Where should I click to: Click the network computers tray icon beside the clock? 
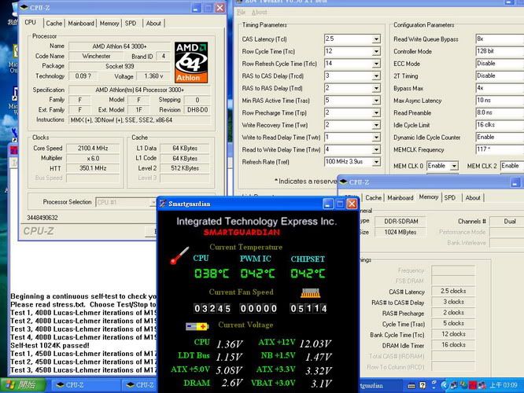tap(482, 385)
